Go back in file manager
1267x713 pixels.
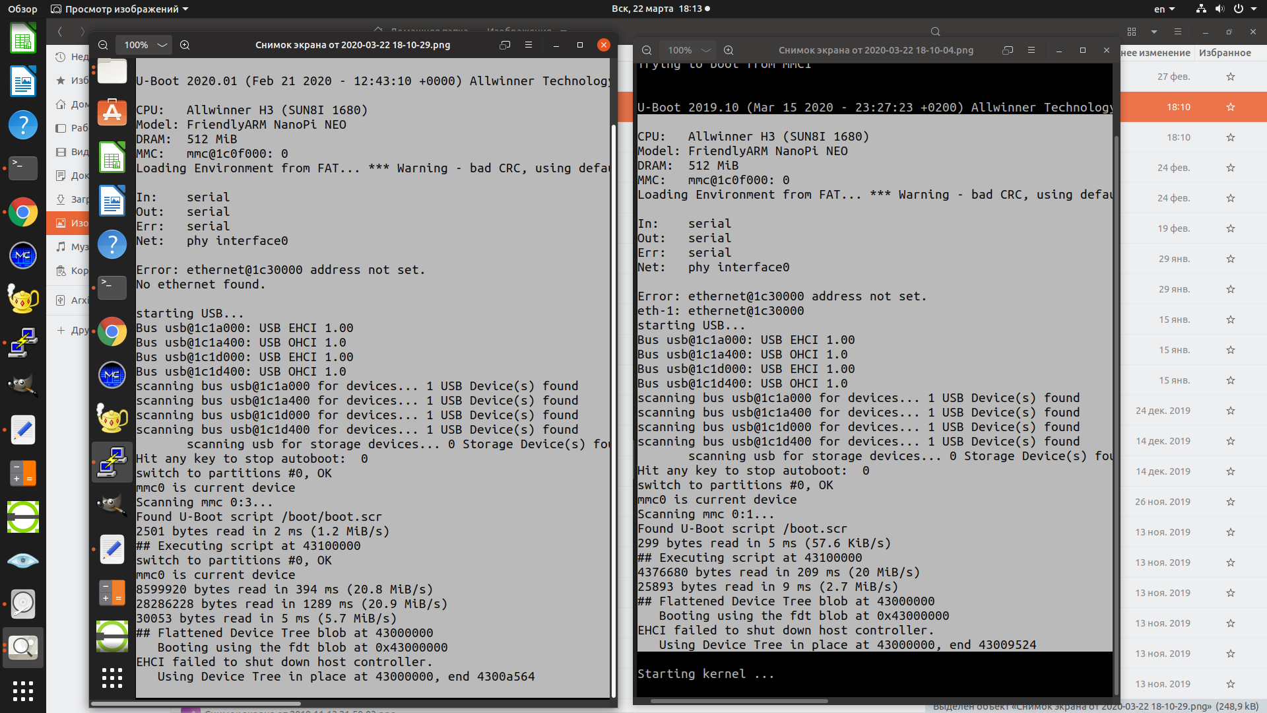(60, 32)
